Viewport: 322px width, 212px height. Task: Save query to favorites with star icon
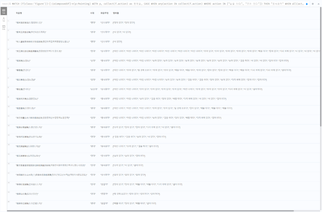click(x=313, y=4)
